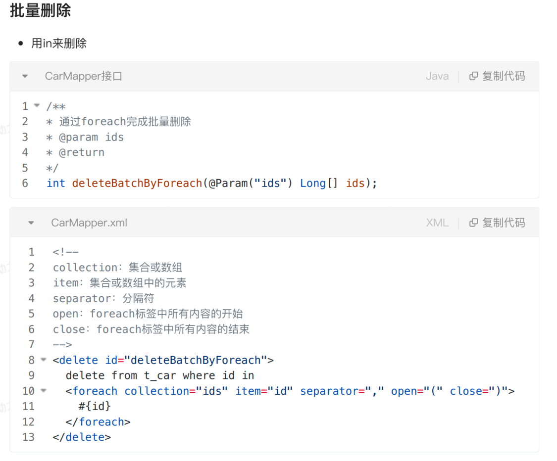This screenshot has height=461, width=557.
Task: Click the deleteBatchByForeach method name in Java code
Action: pos(137,183)
